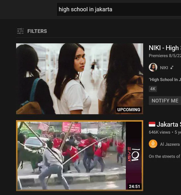Click the 4K quality badge
This screenshot has height=195, width=181.
153,89
